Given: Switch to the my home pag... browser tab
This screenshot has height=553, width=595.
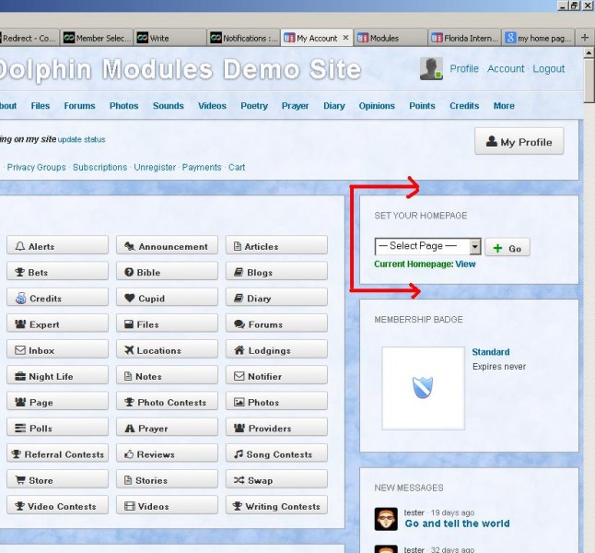Looking at the screenshot, I should tap(538, 38).
